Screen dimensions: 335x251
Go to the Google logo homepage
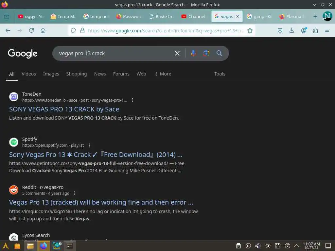(23, 54)
